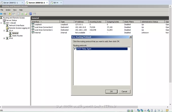Open the Help menu
The height and width of the screenshot is (112, 172).
(21, 10)
